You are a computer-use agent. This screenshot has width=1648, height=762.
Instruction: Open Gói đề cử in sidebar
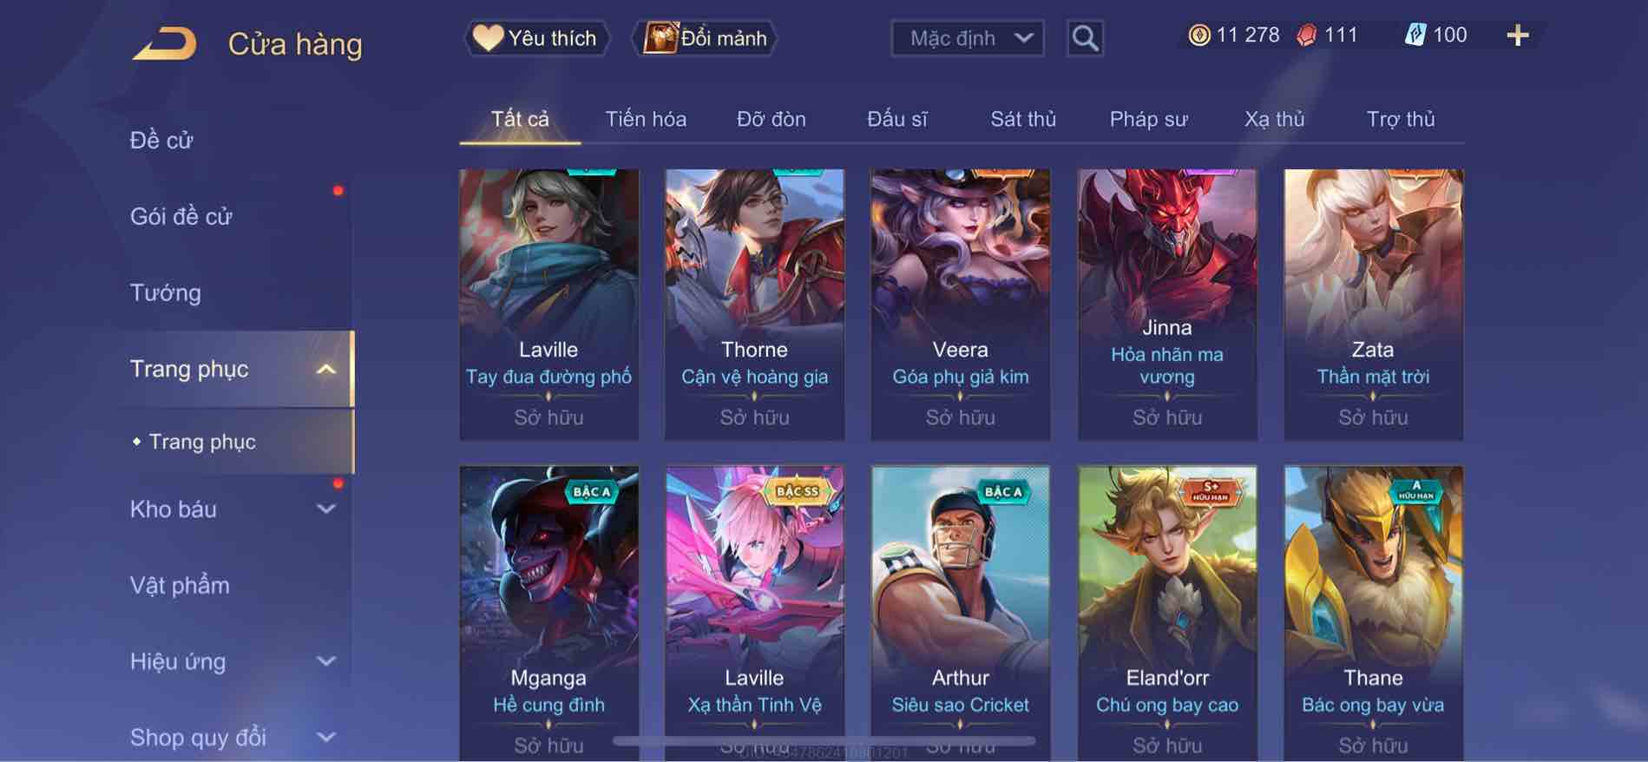coord(181,217)
